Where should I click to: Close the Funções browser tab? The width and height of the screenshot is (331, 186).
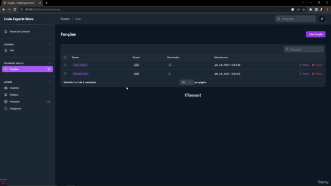(x=40, y=3)
